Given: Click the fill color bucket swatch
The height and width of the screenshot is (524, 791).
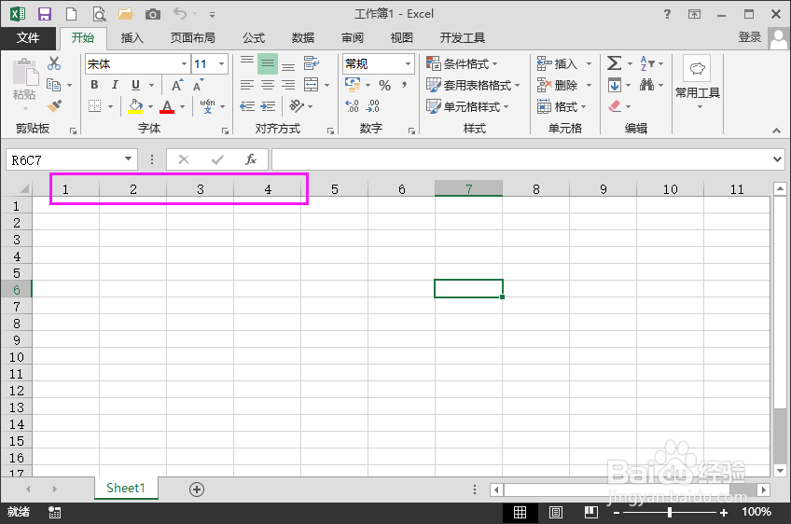Looking at the screenshot, I should [135, 106].
